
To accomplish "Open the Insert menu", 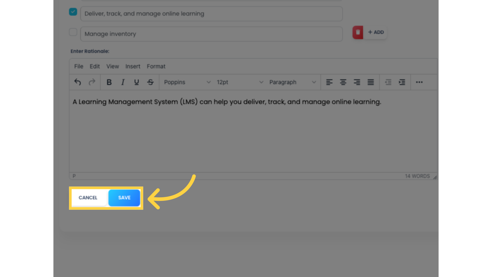I will point(132,66).
